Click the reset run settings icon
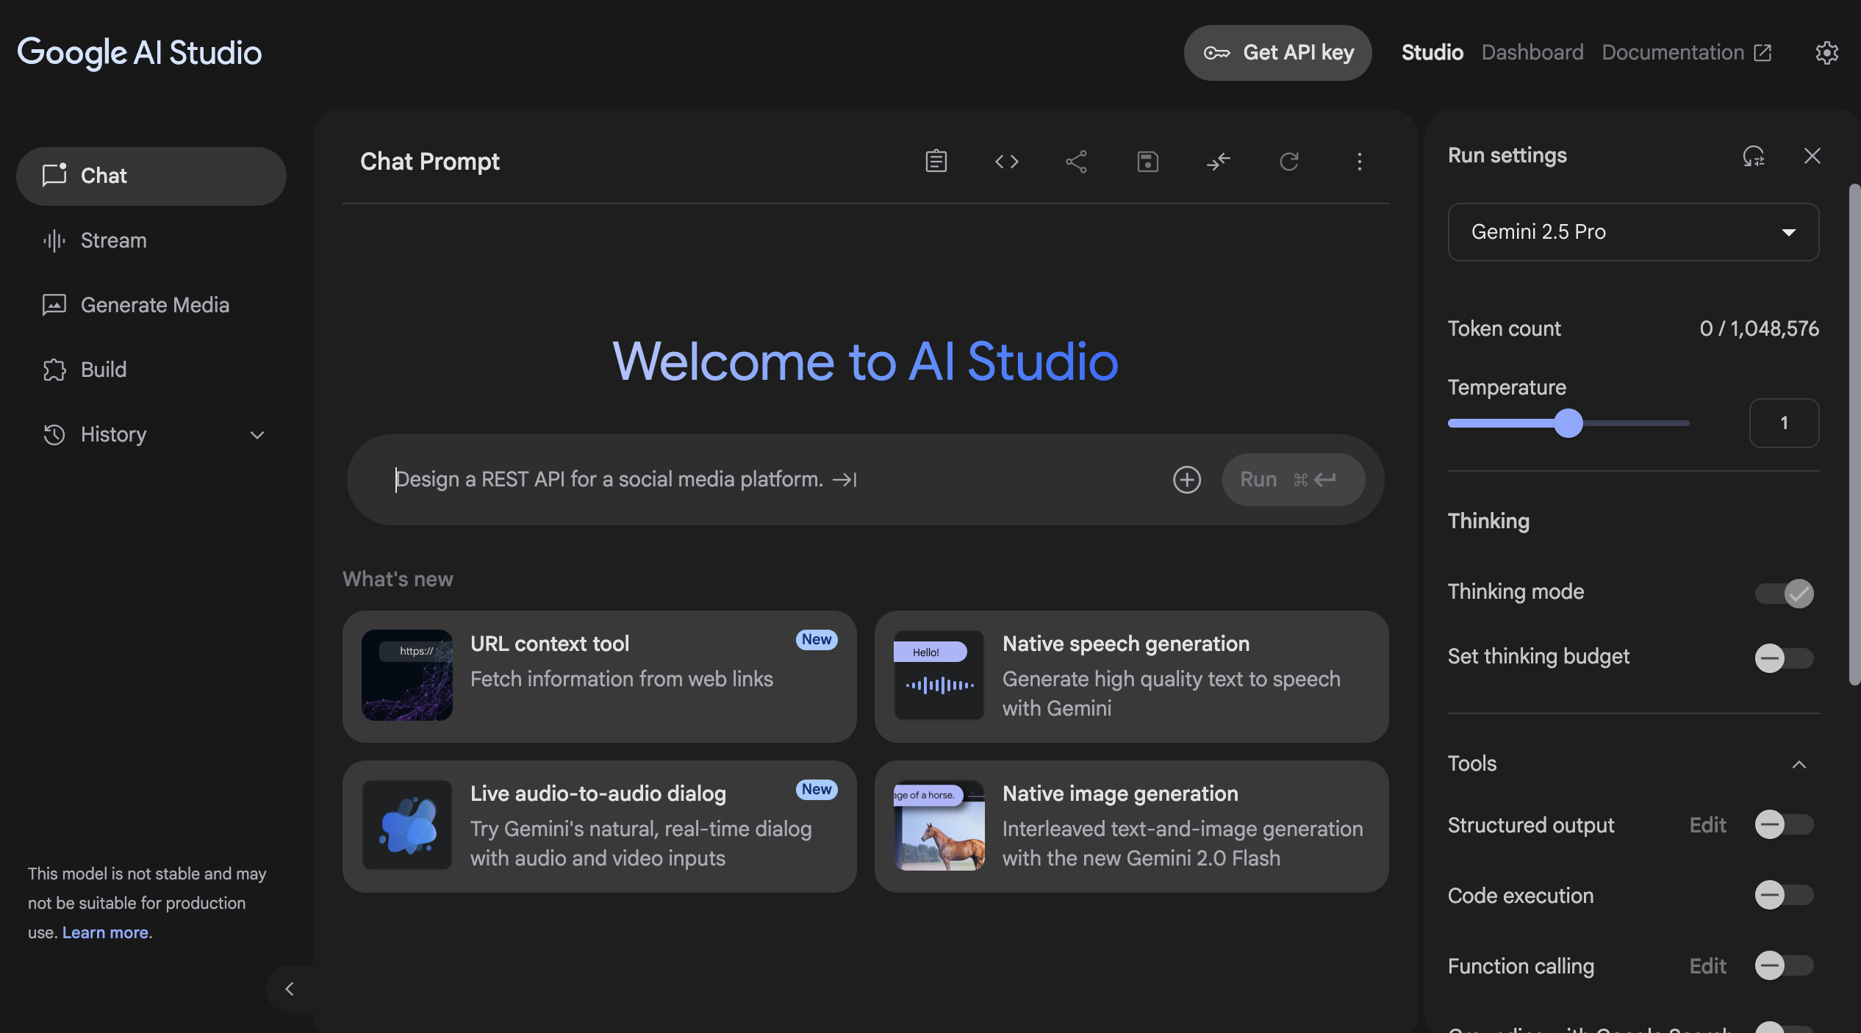This screenshot has height=1033, width=1861. point(1754,156)
